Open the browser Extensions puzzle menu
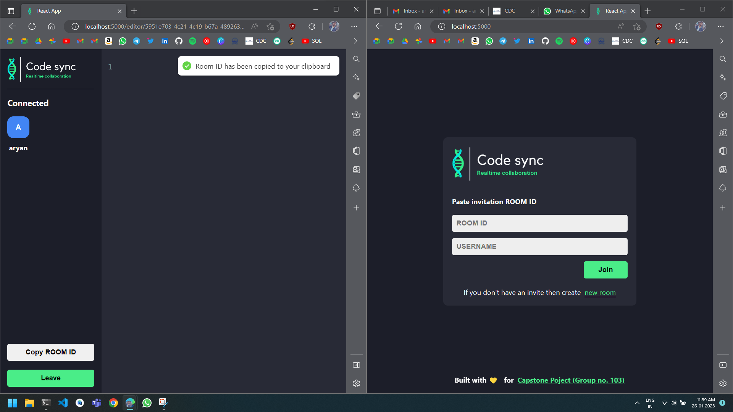 312,26
